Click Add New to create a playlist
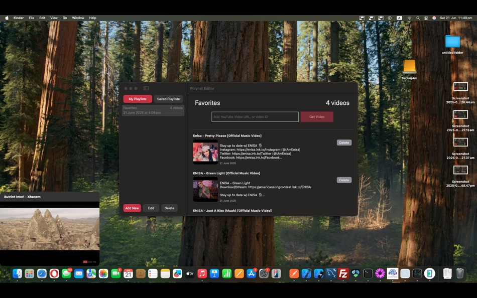 pyautogui.click(x=132, y=208)
